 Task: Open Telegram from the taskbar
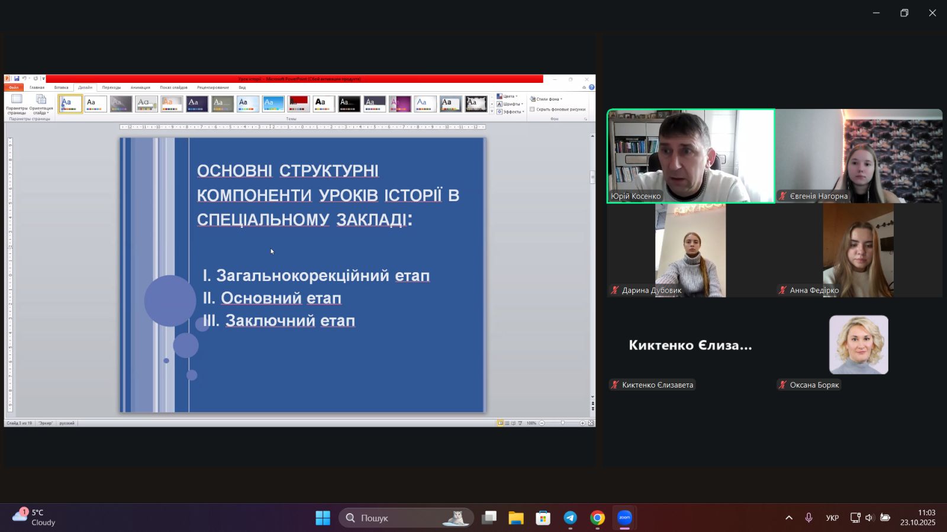pyautogui.click(x=570, y=518)
